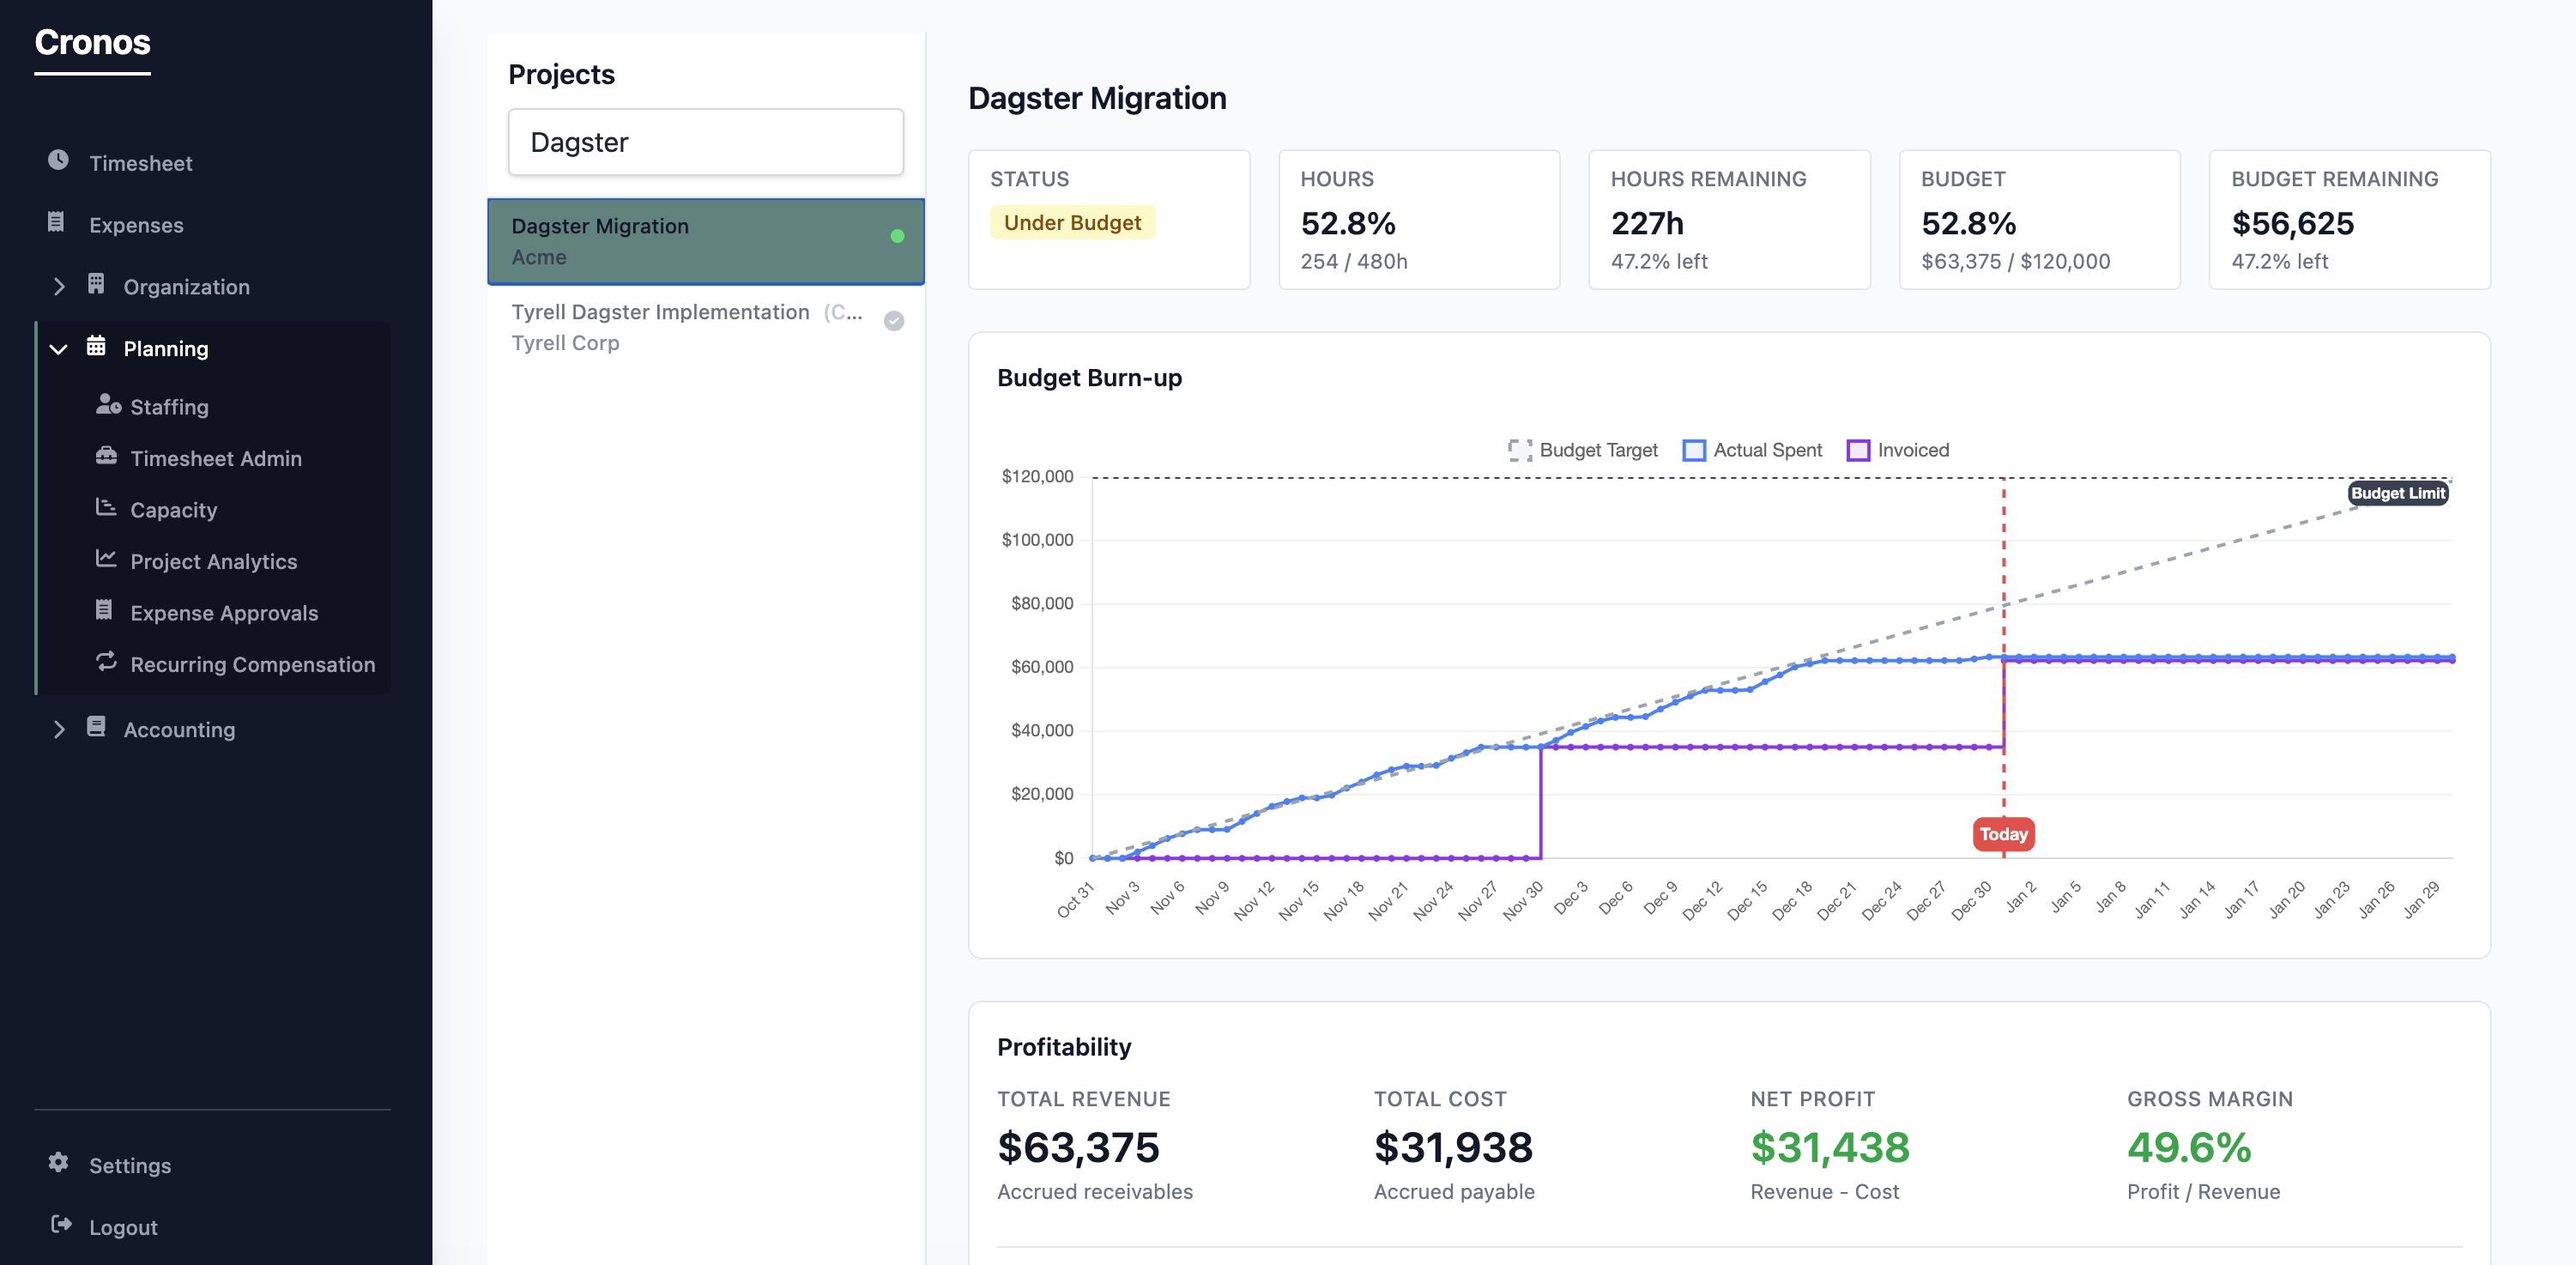
Task: Open Capacity using its chart icon
Action: pos(108,509)
